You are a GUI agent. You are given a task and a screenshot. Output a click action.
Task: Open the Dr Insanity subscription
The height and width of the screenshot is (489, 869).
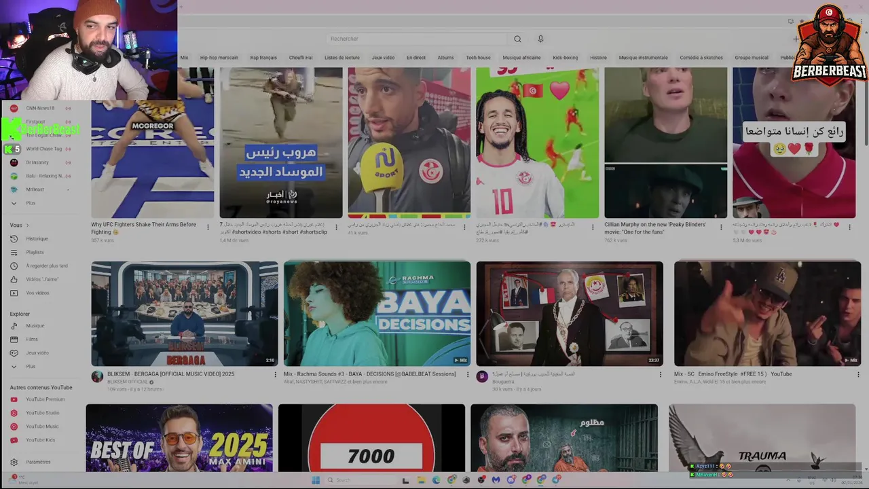(38, 162)
